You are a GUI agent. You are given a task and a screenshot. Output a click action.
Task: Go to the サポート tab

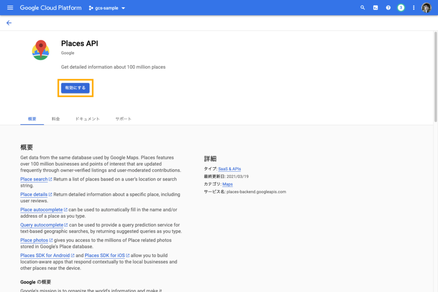[x=123, y=119]
